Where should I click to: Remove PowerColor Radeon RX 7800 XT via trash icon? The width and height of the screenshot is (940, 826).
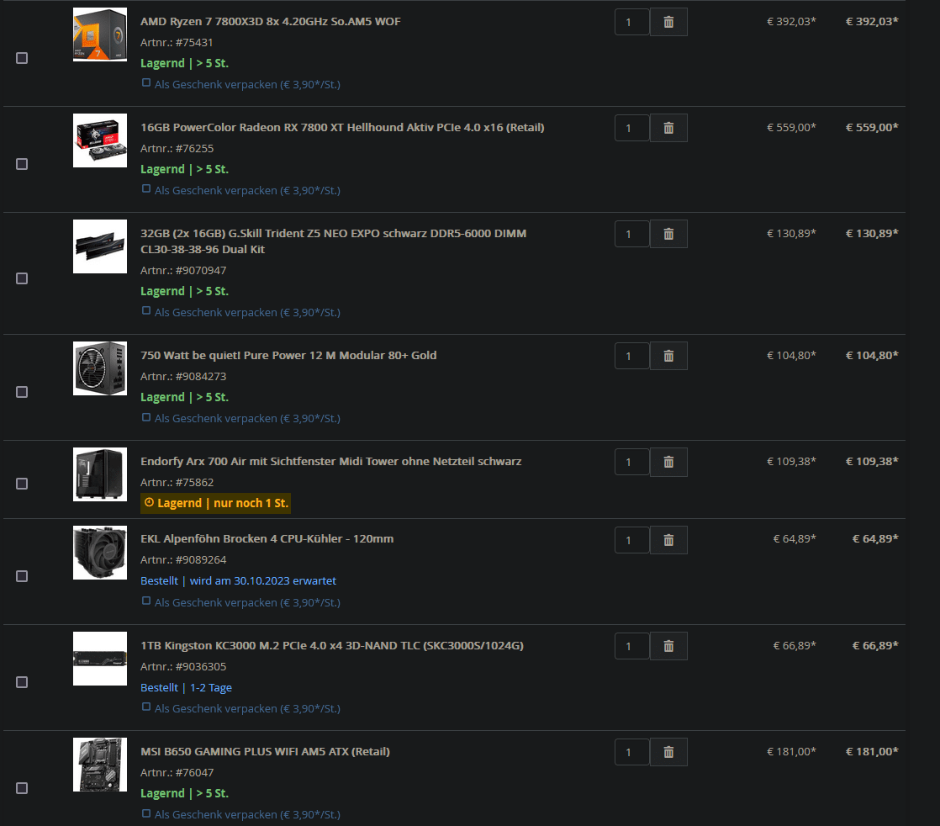[668, 128]
